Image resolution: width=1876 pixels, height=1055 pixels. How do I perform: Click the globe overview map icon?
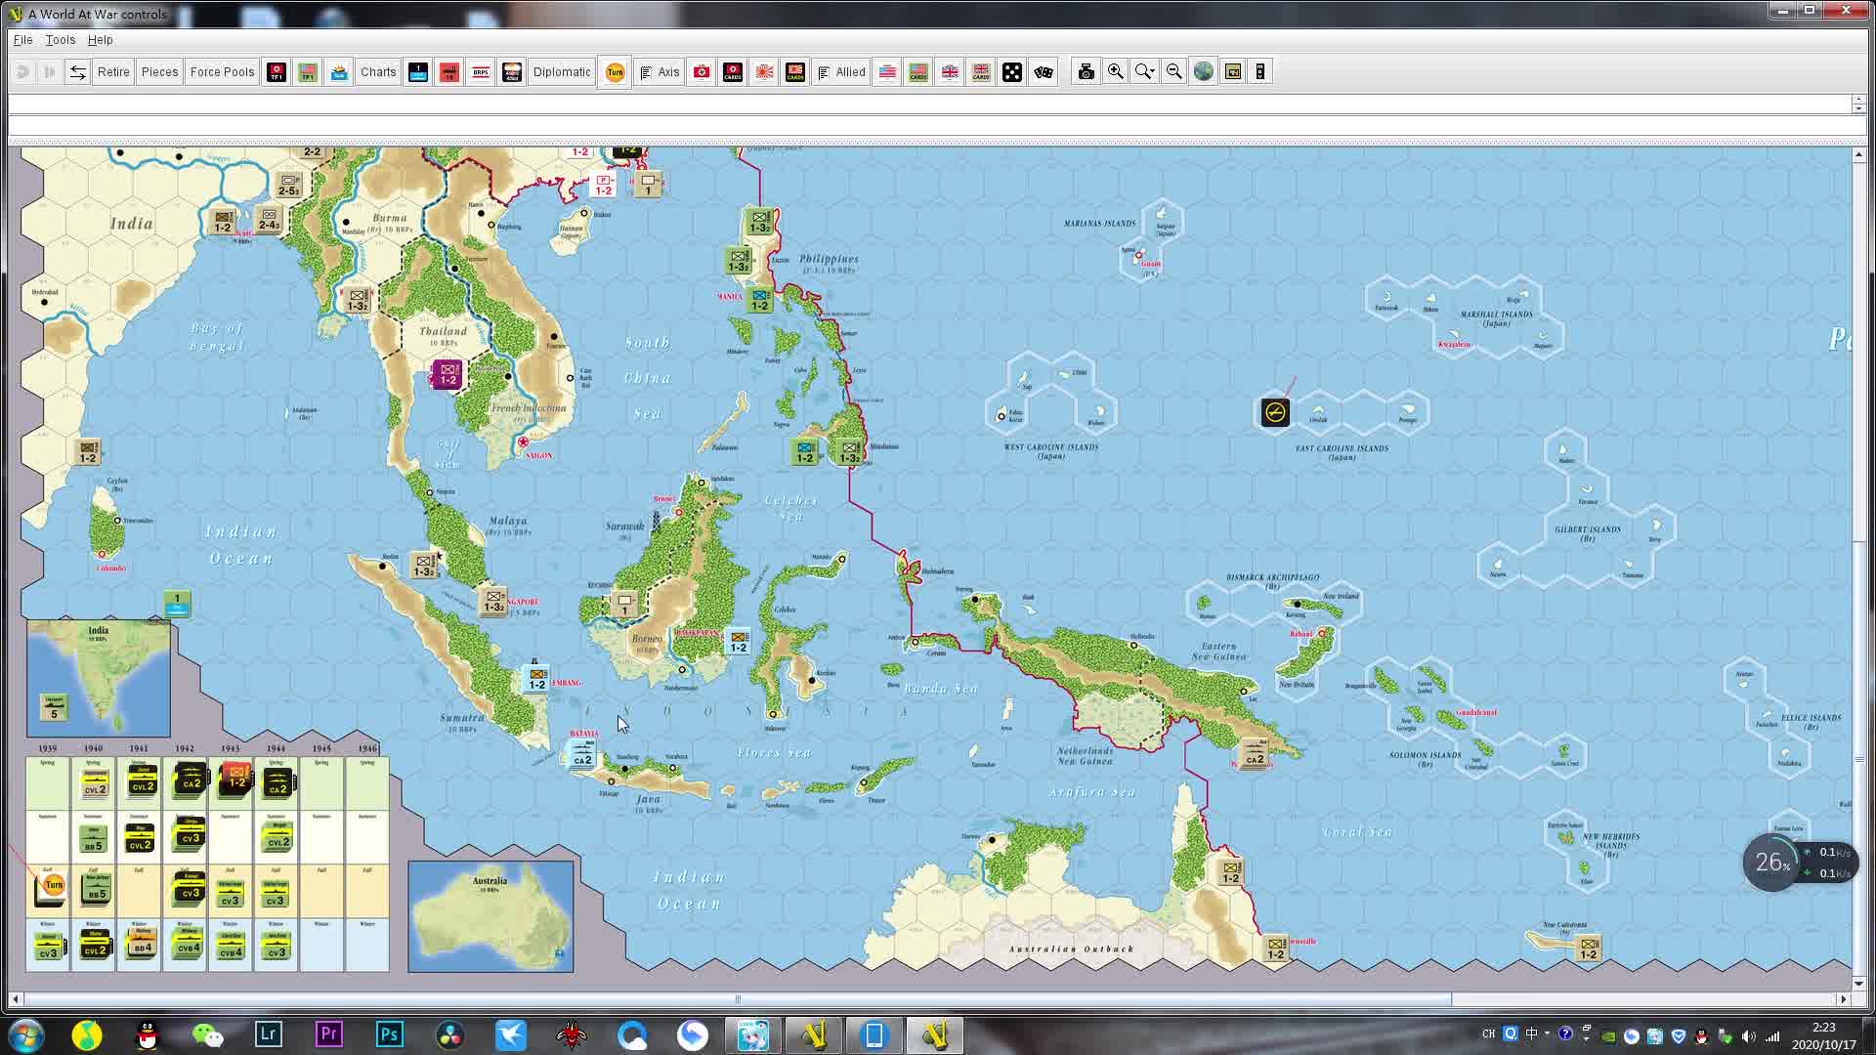pyautogui.click(x=1204, y=71)
